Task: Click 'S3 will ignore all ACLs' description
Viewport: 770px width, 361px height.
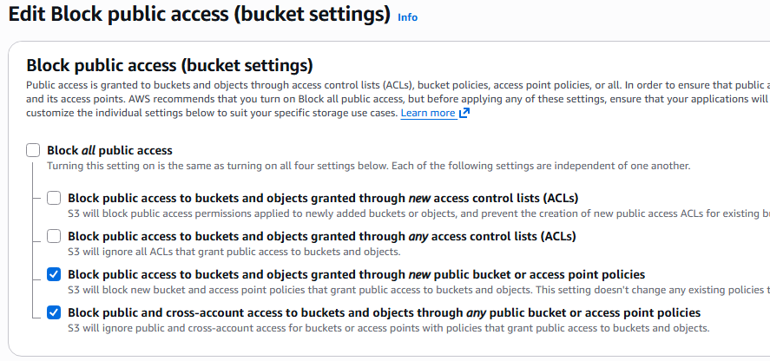Action: (234, 253)
